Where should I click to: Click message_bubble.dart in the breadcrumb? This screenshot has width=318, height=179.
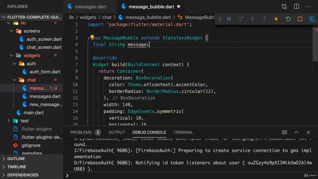pyautogui.click(x=148, y=17)
